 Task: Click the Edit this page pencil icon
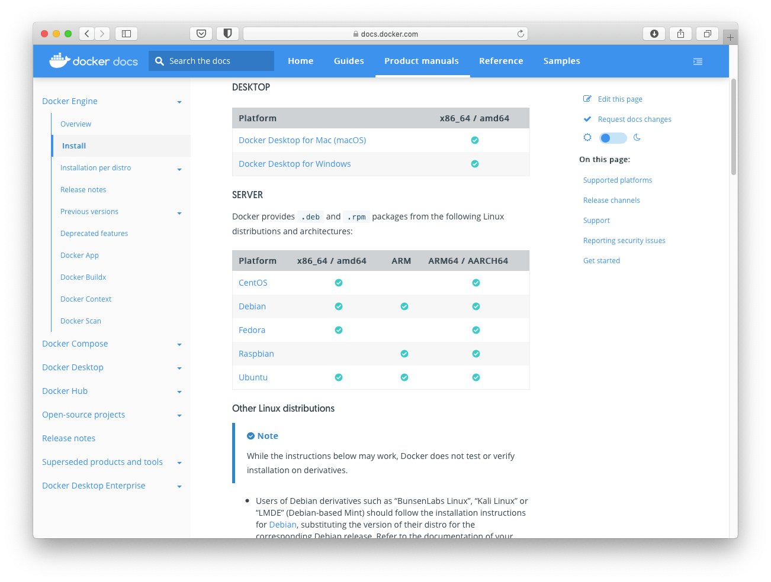coord(587,99)
